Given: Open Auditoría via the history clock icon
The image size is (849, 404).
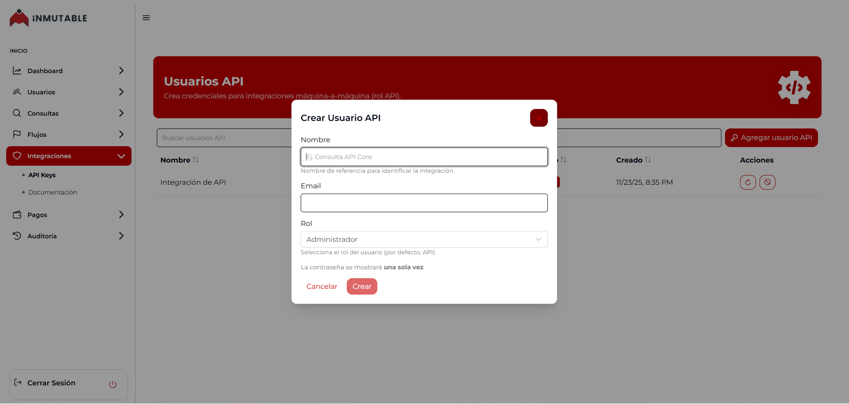Looking at the screenshot, I should pos(17,236).
